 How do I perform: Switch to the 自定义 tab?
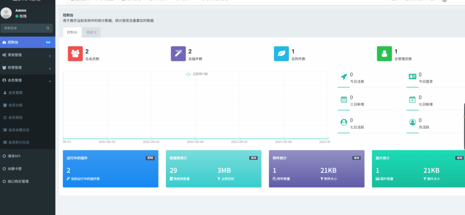pyautogui.click(x=91, y=32)
